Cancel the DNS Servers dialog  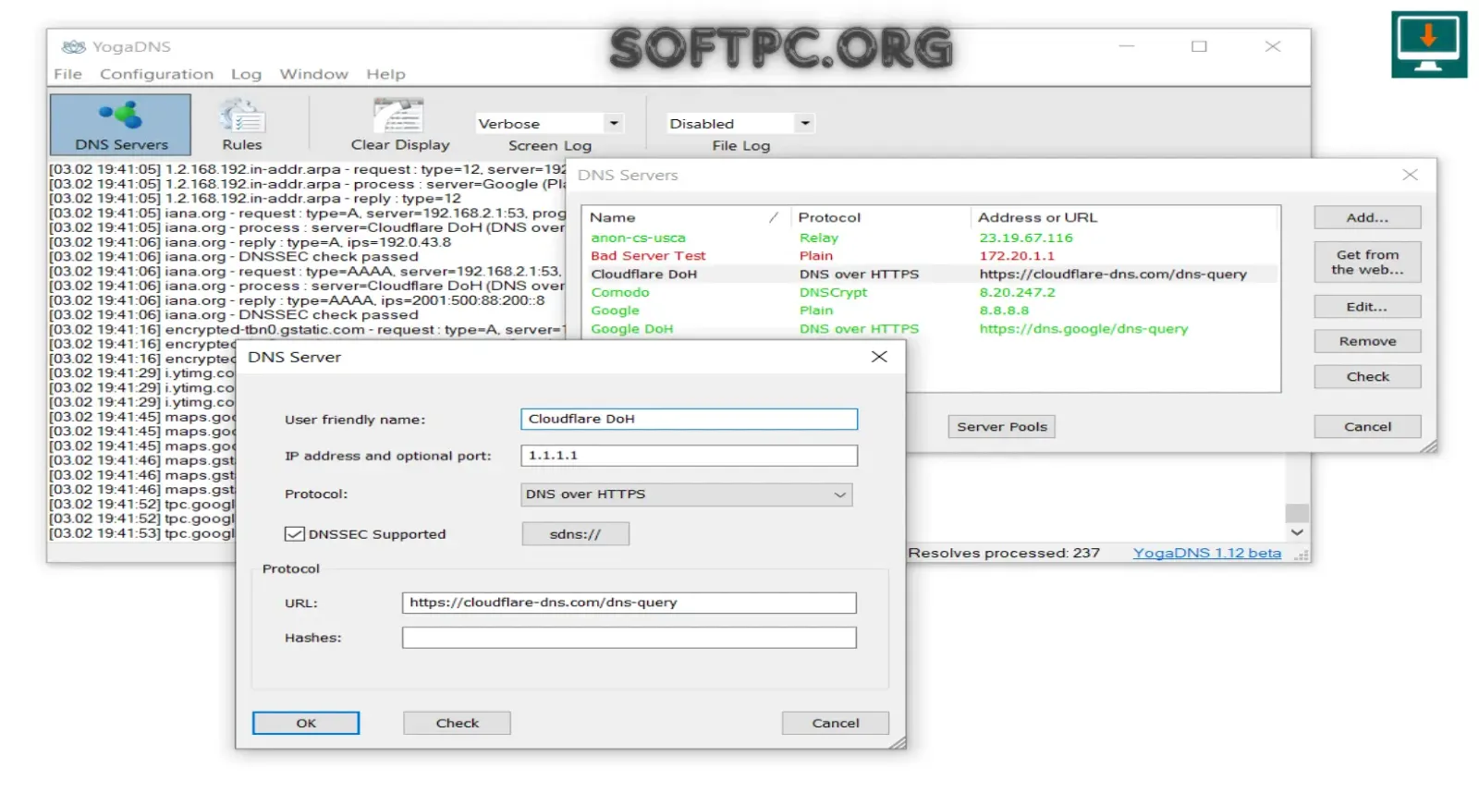(x=1367, y=427)
